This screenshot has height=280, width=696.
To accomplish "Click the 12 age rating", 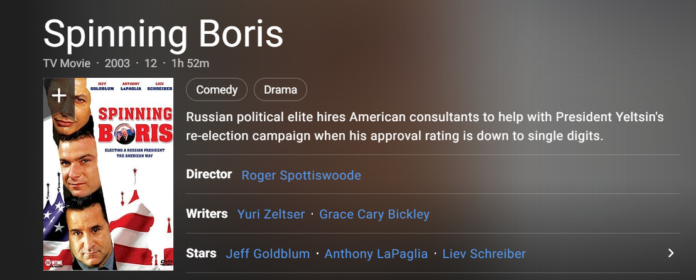I will 150,63.
